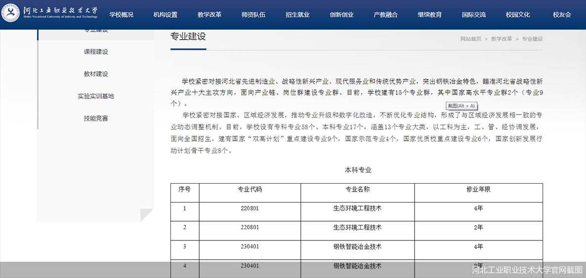Open 招生就业 in the top navigation

pos(297,15)
